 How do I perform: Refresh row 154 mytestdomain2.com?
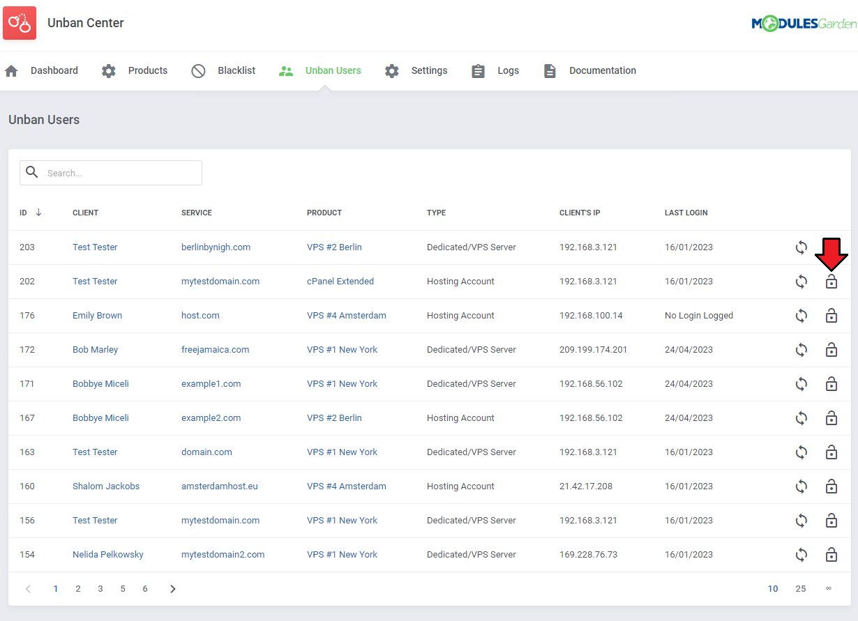coord(801,555)
